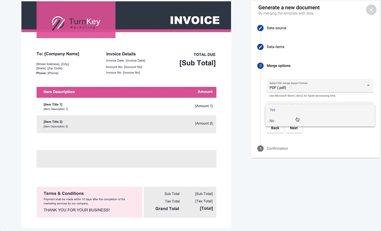Viewport: 381px width, 231px height.
Task: Click the faster processing hint text
Action: 303,96
